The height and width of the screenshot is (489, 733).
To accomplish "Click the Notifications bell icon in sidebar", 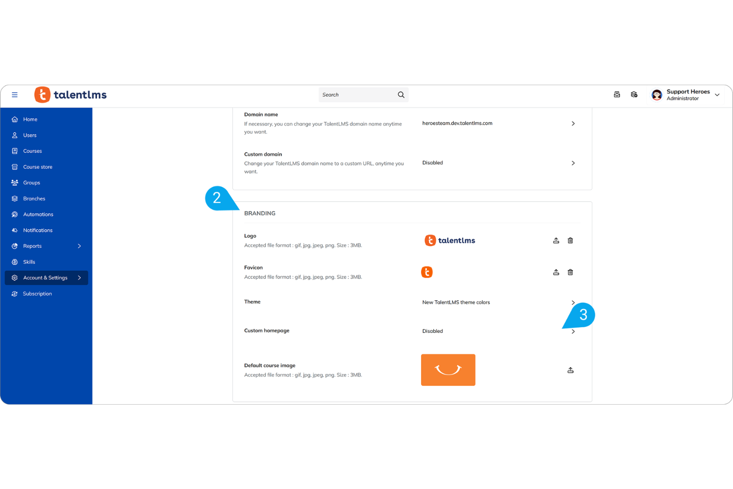I will click(14, 230).
